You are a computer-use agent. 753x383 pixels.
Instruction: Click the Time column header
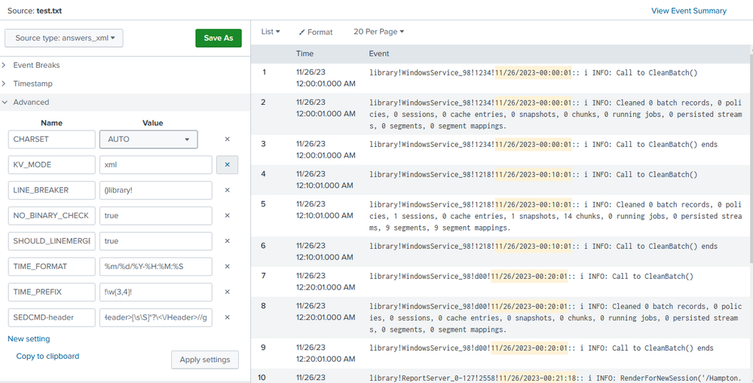coord(305,54)
